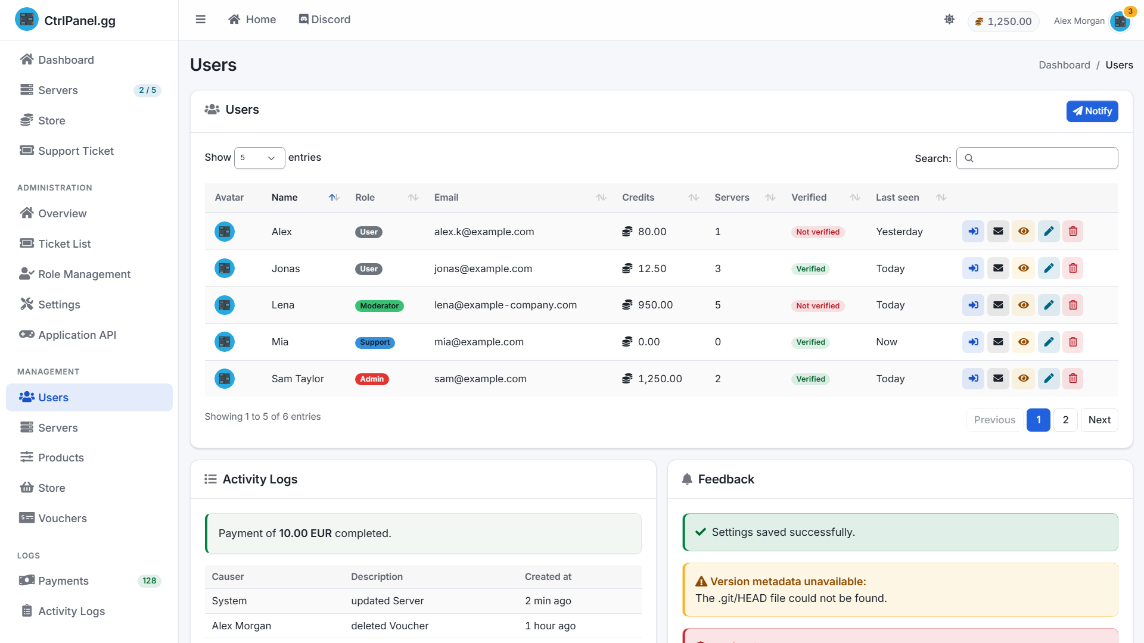
Task: Open Alex Morgan profile avatar
Action: tap(1120, 21)
